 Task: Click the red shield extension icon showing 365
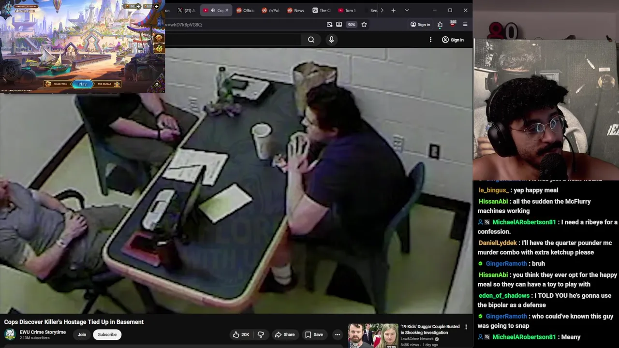(453, 24)
